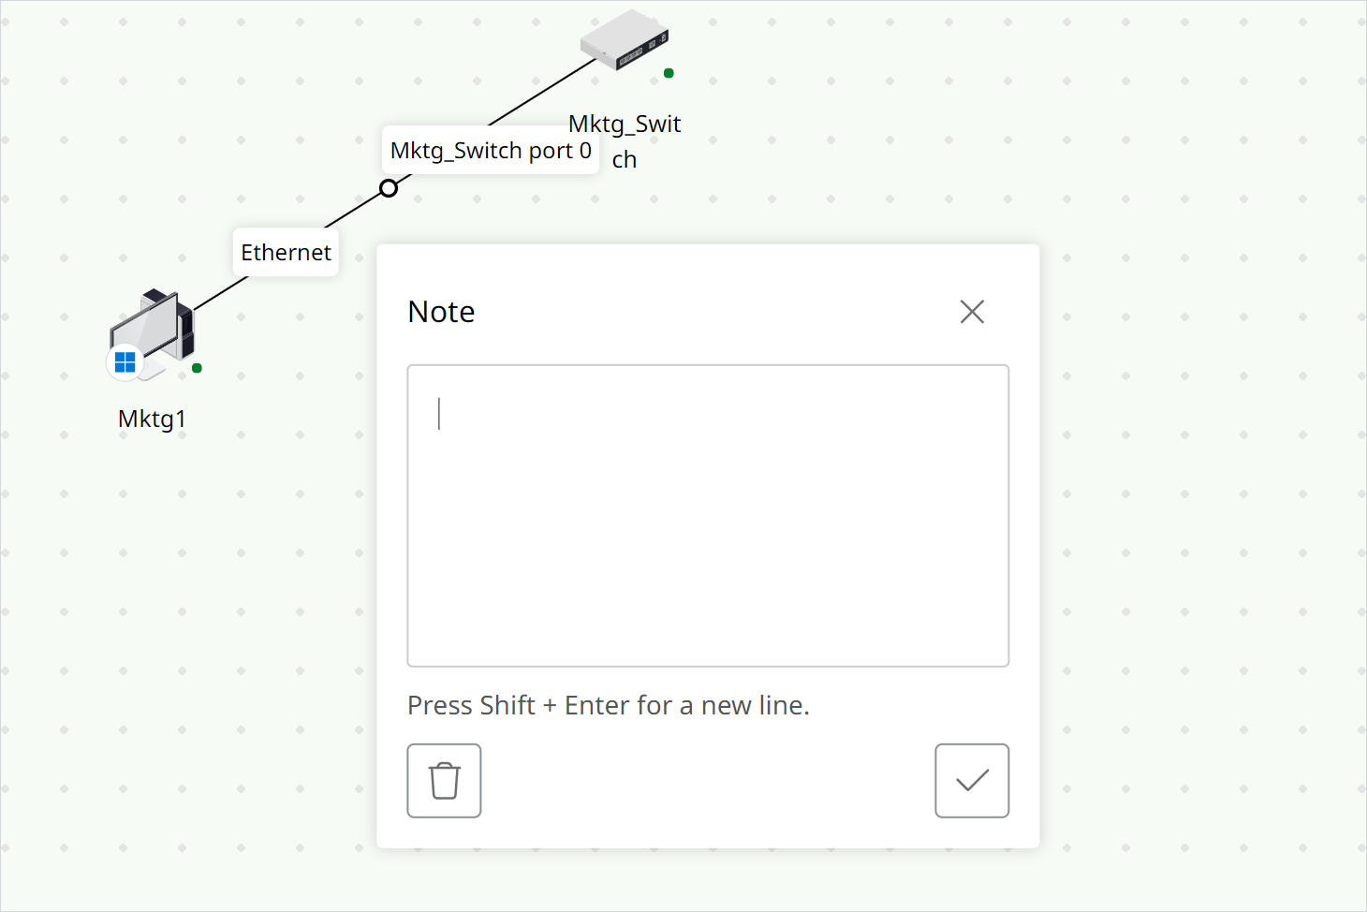Select the Mktg_Switch device icon
Screen dimensions: 1367x912
[624, 39]
